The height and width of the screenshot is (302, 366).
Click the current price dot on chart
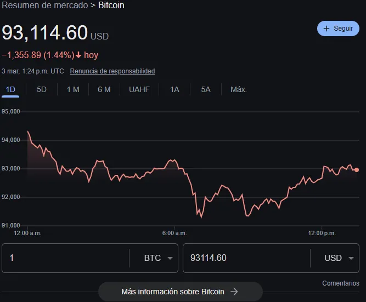pyautogui.click(x=357, y=170)
